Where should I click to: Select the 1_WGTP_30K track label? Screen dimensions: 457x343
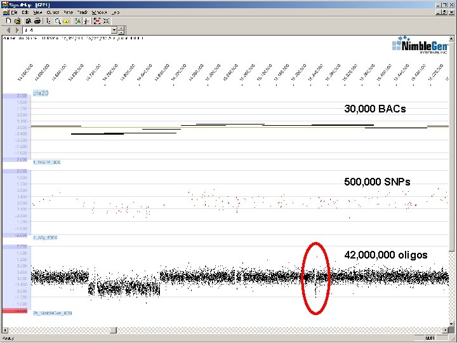(x=46, y=162)
